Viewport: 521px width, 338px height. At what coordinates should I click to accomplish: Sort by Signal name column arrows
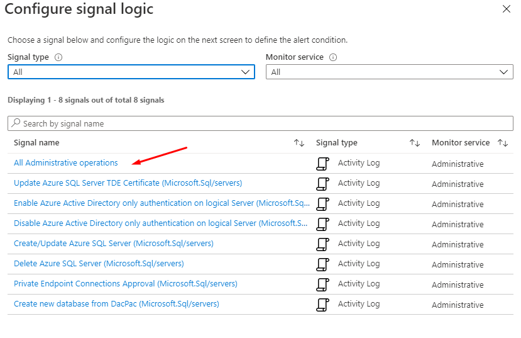coord(299,144)
